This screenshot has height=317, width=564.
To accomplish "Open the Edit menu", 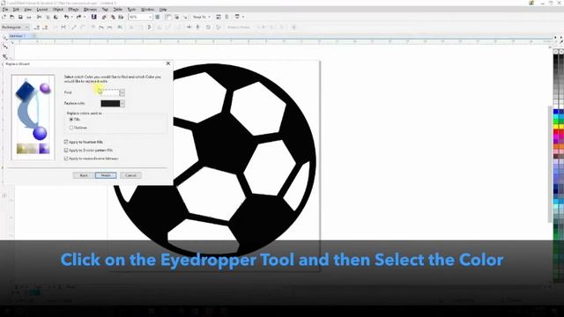I will (x=16, y=10).
